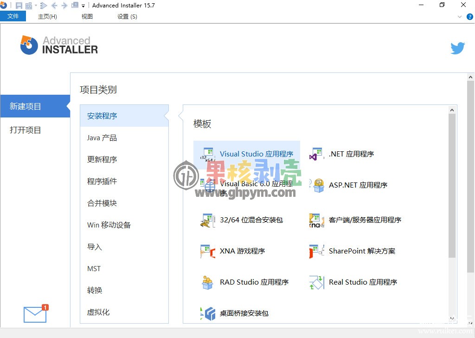The width and height of the screenshot is (475, 338).
Task: Select the Visual Studio 应用程序 label
Action: click(257, 154)
